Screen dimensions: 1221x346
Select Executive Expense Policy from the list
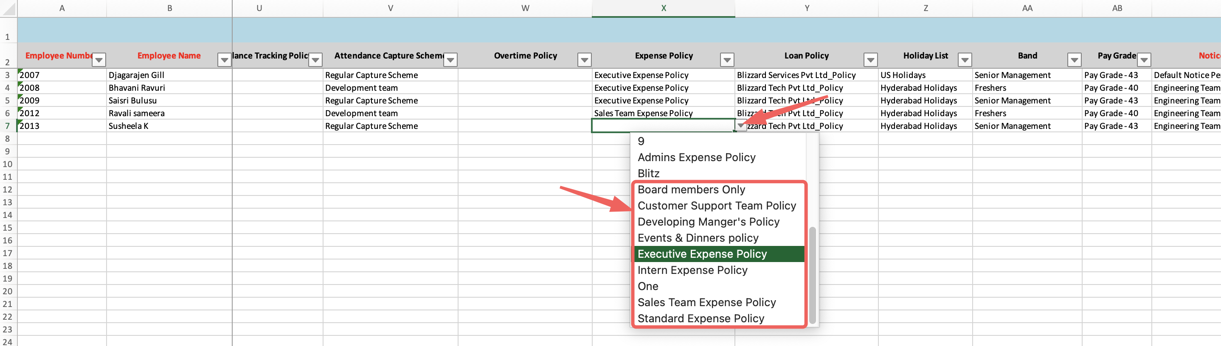tap(701, 254)
